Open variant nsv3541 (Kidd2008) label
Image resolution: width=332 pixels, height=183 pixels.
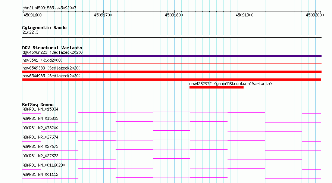[43, 60]
